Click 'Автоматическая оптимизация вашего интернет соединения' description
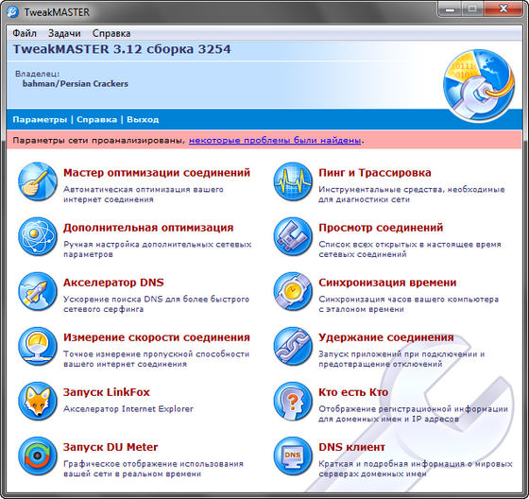 point(144,195)
